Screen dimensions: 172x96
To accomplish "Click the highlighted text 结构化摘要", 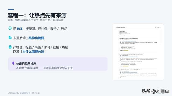I will pos(36,38).
